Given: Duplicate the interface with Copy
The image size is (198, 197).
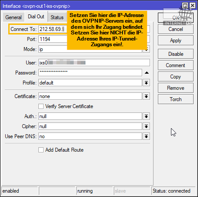Looking at the screenshot, I should 176,77.
